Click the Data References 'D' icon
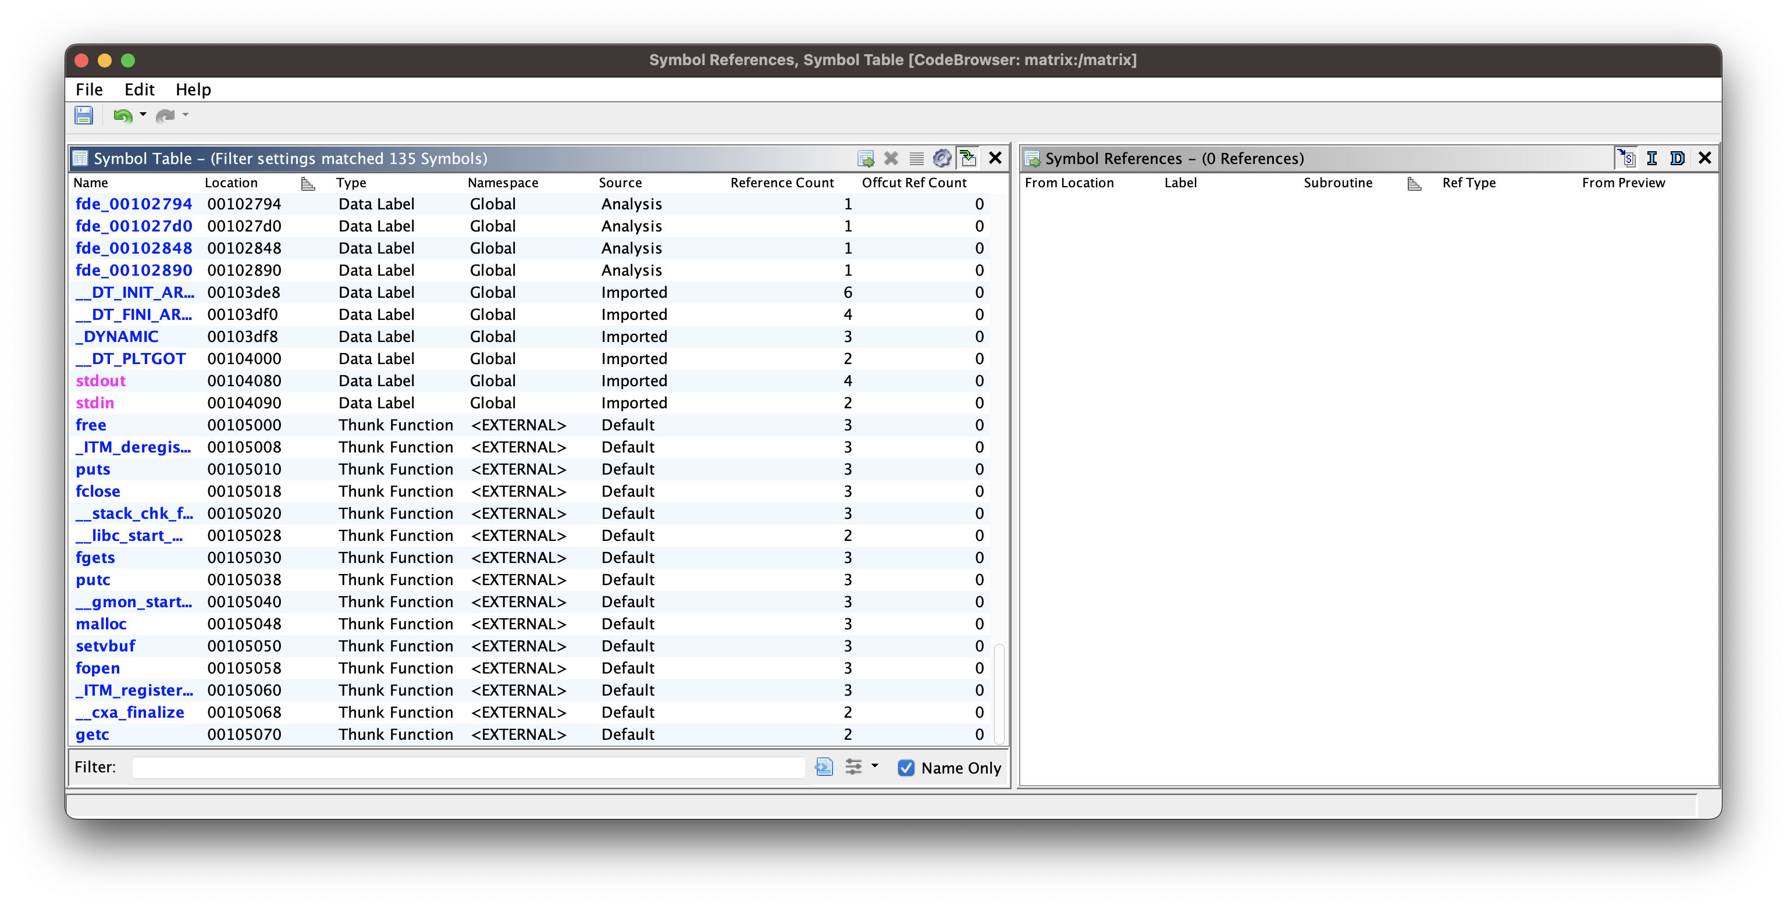 [1678, 159]
